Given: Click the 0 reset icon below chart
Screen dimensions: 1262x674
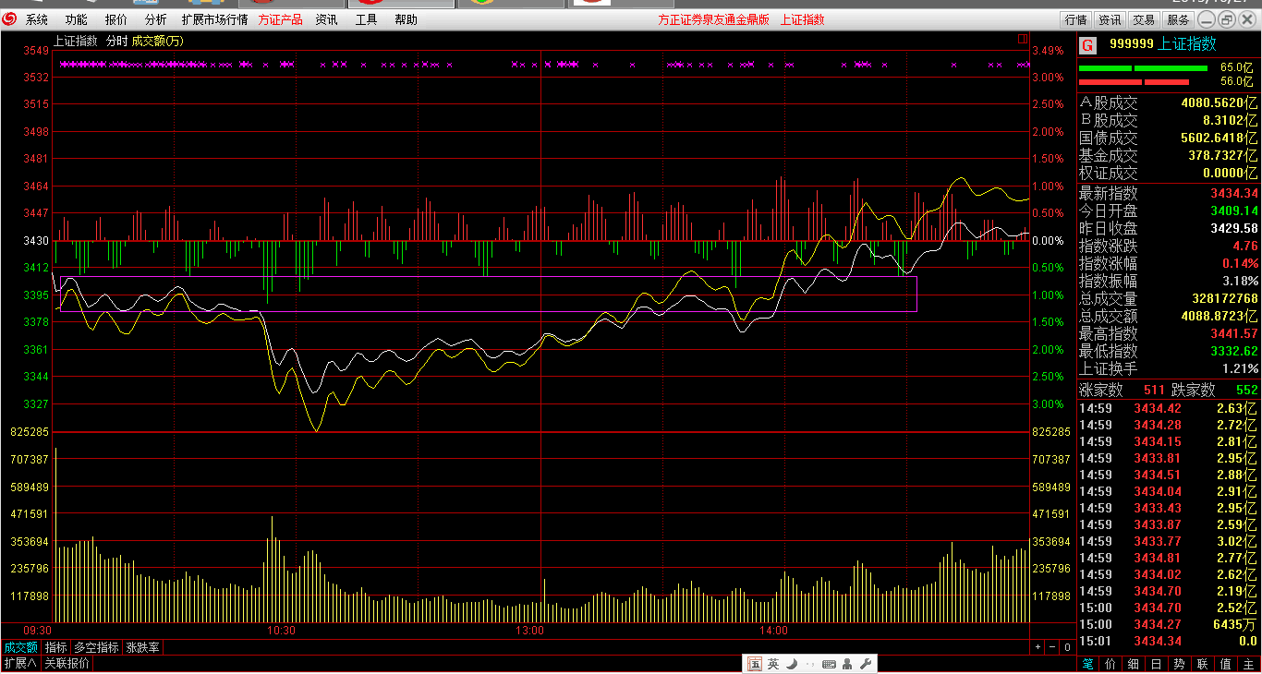Looking at the screenshot, I should coord(1067,648).
